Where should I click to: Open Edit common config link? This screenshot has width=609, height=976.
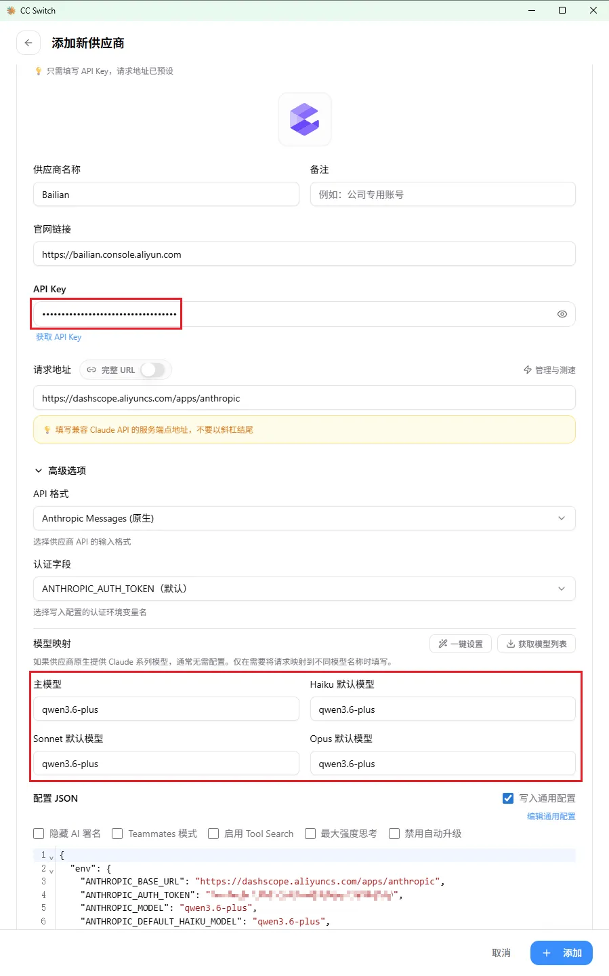pyautogui.click(x=551, y=817)
